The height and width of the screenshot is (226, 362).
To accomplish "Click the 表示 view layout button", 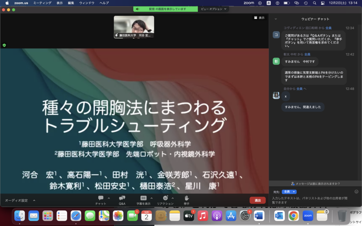I will [x=259, y=17].
